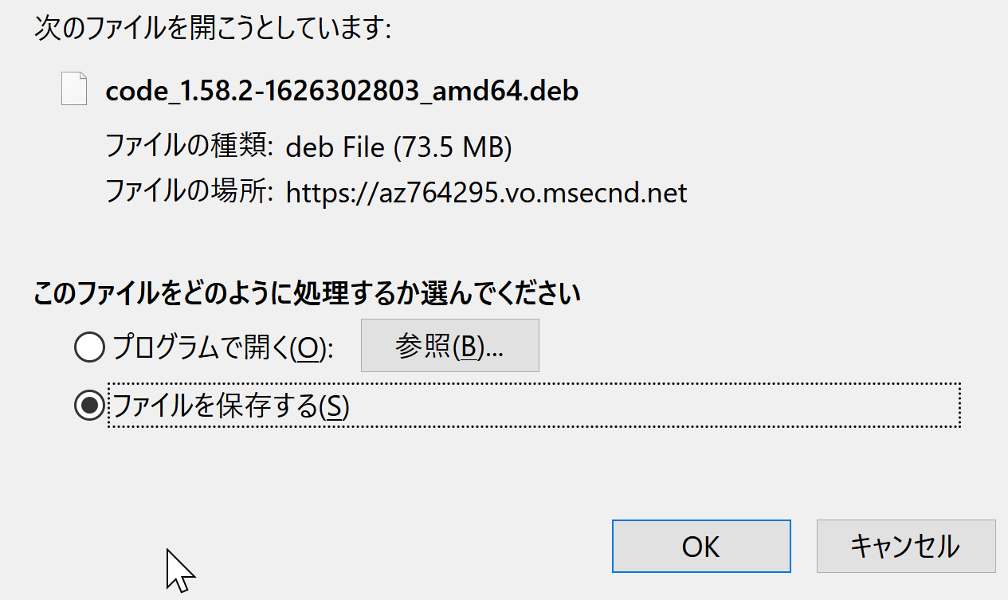Screen dimensions: 1008x600
Task: Select the 'ファイルを保存する' radio button
Action: [x=89, y=406]
